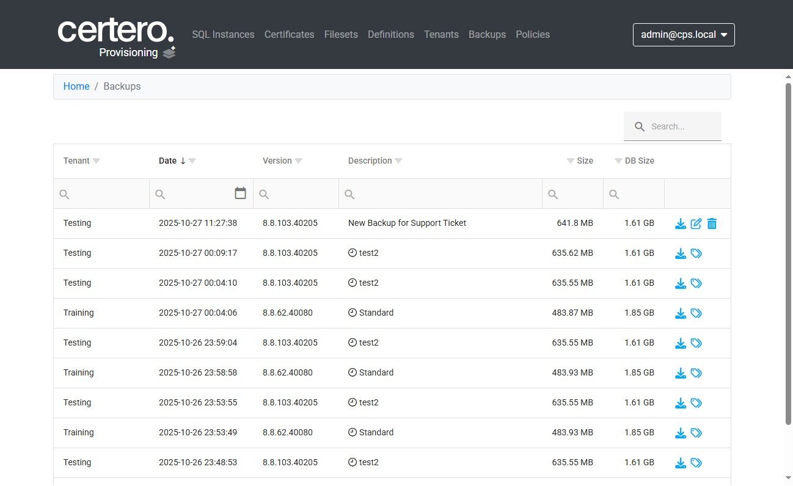Open the SQL Instances menu
793x486 pixels.
(x=223, y=35)
